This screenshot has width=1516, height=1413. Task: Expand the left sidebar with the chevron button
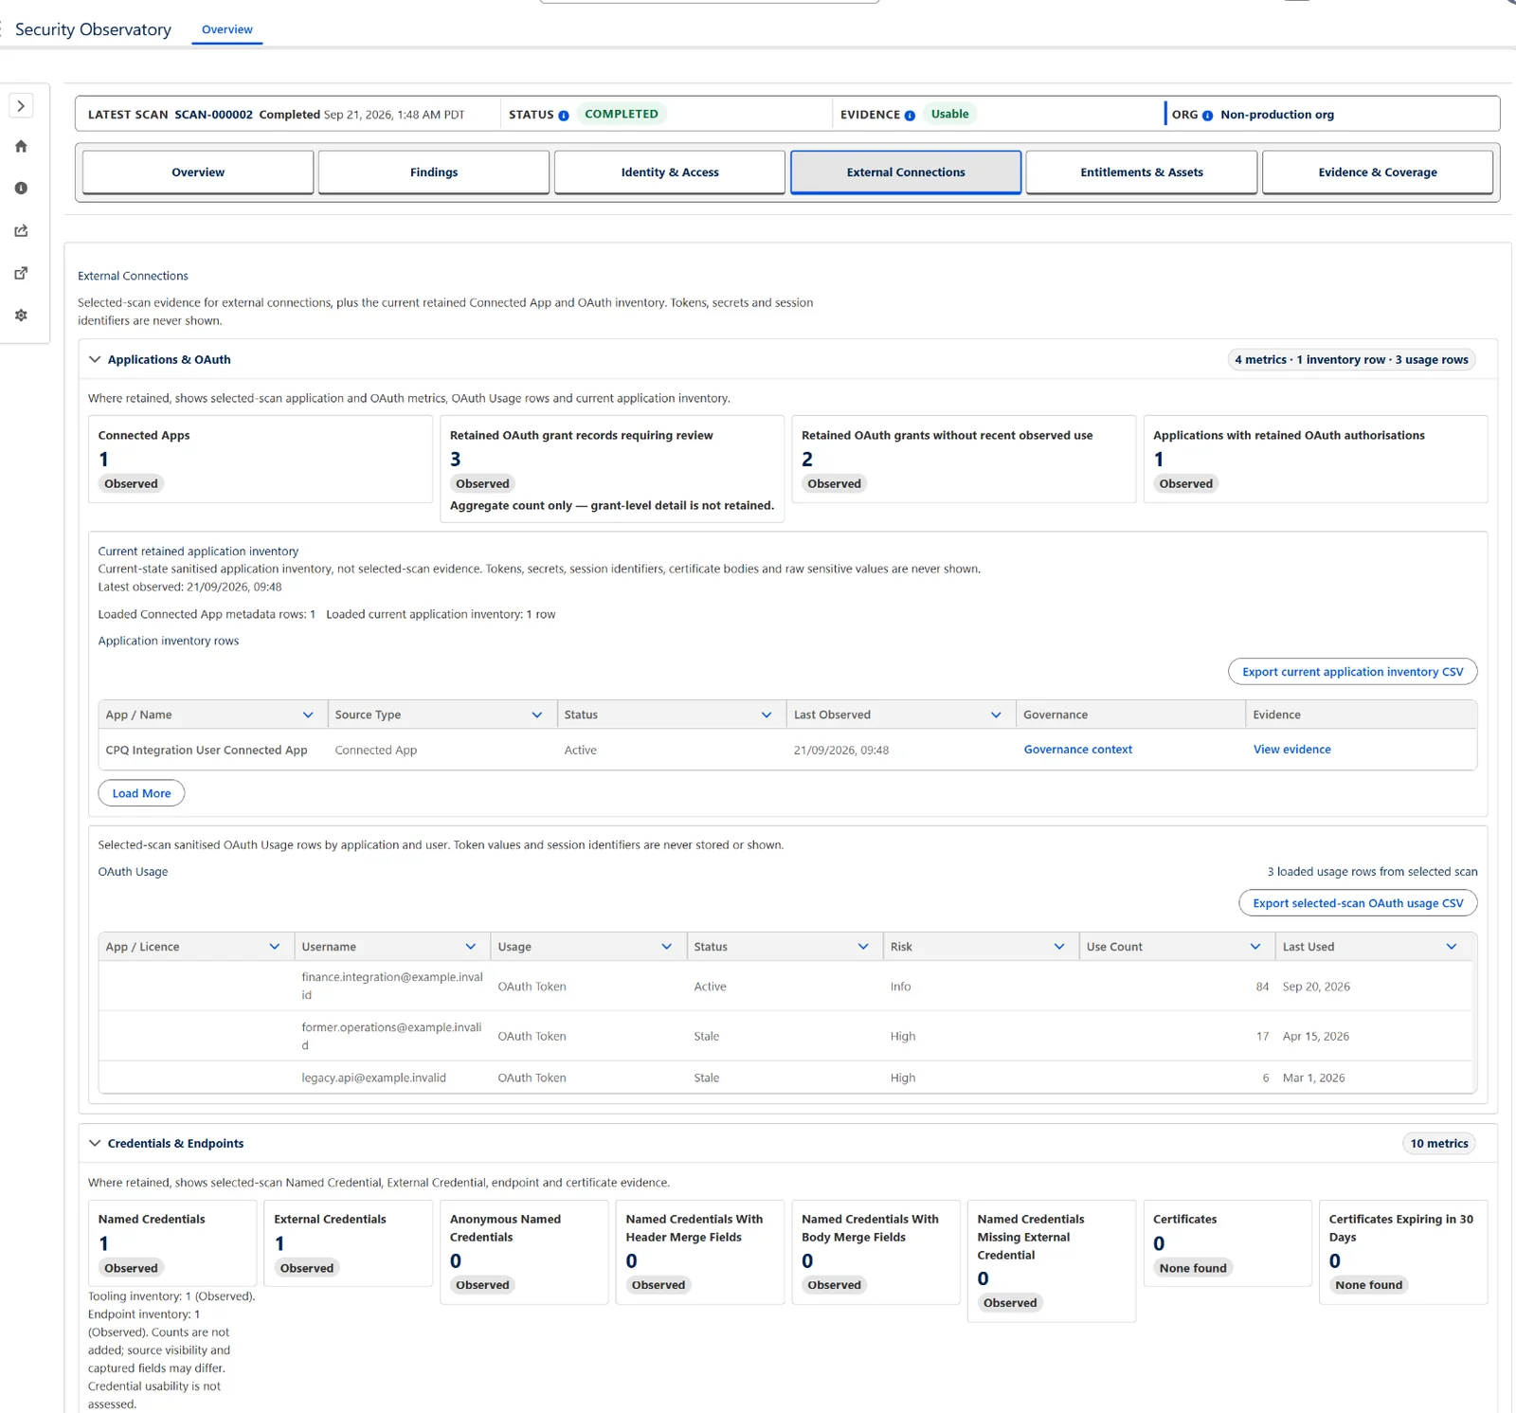click(x=21, y=106)
